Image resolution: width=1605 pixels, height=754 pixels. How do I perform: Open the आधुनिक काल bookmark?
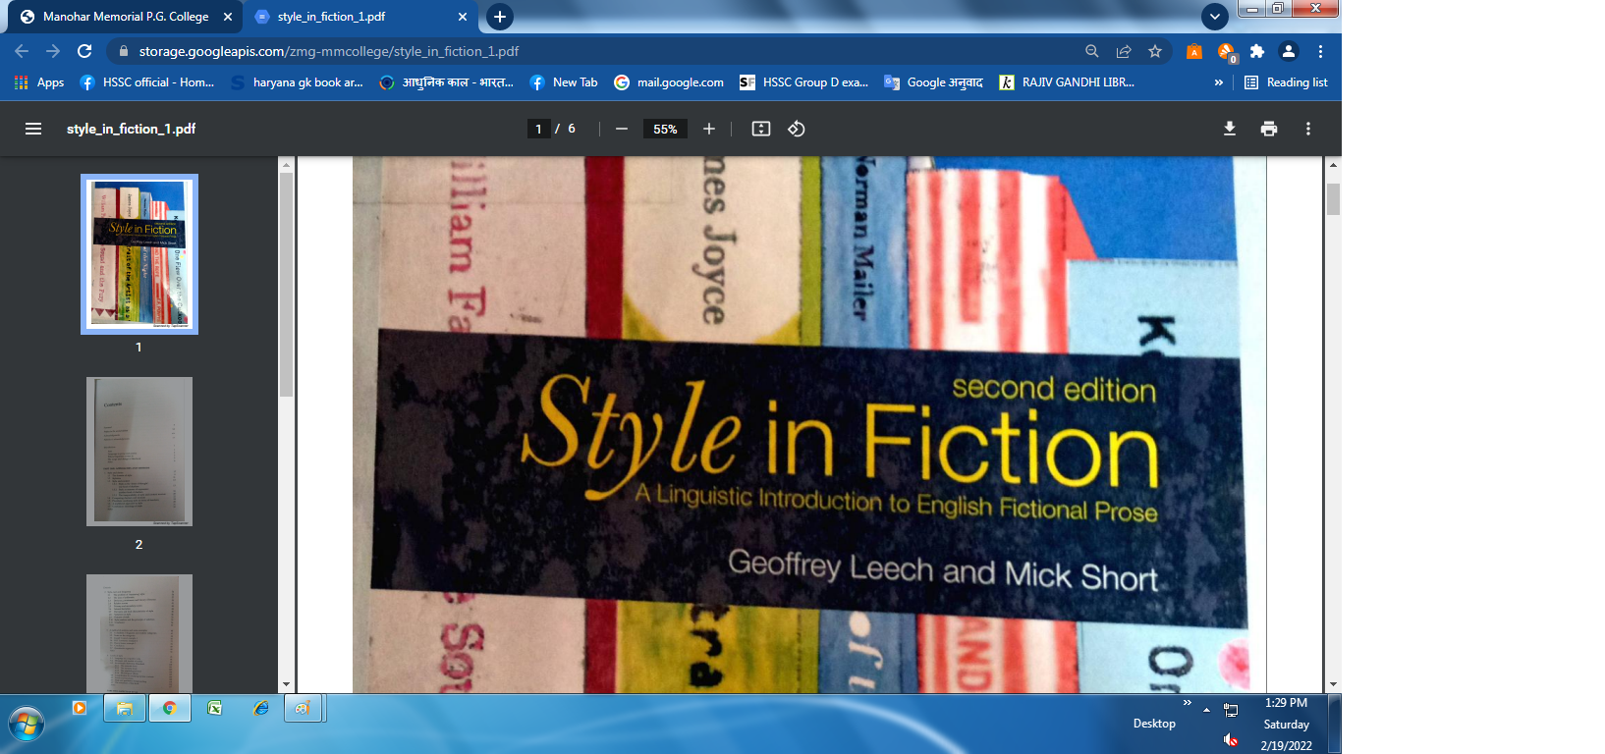[446, 82]
